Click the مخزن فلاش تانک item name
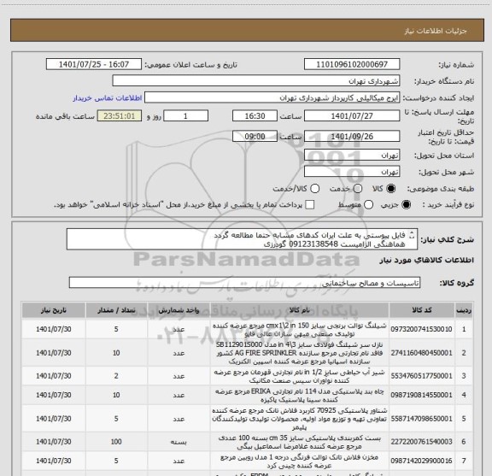This screenshot has height=476, width=492. [x=299, y=461]
